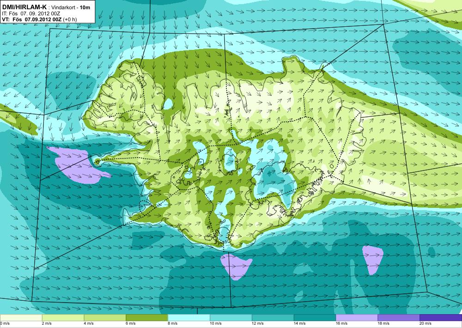This screenshot has width=462, height=328.
Task: Click the '12 m/s' legend label
Action: click(258, 323)
